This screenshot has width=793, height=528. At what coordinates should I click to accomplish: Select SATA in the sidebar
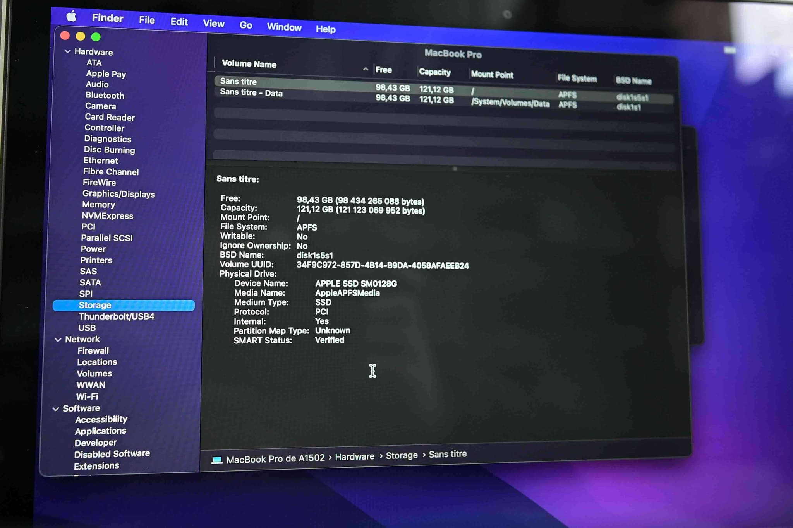90,283
